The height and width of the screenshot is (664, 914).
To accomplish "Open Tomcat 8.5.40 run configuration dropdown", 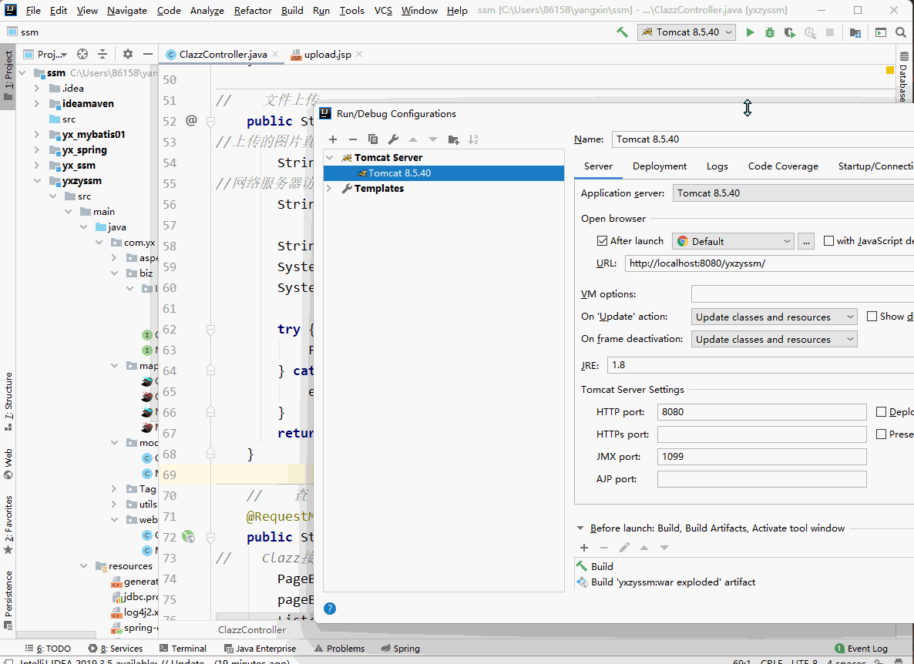I will pyautogui.click(x=687, y=32).
